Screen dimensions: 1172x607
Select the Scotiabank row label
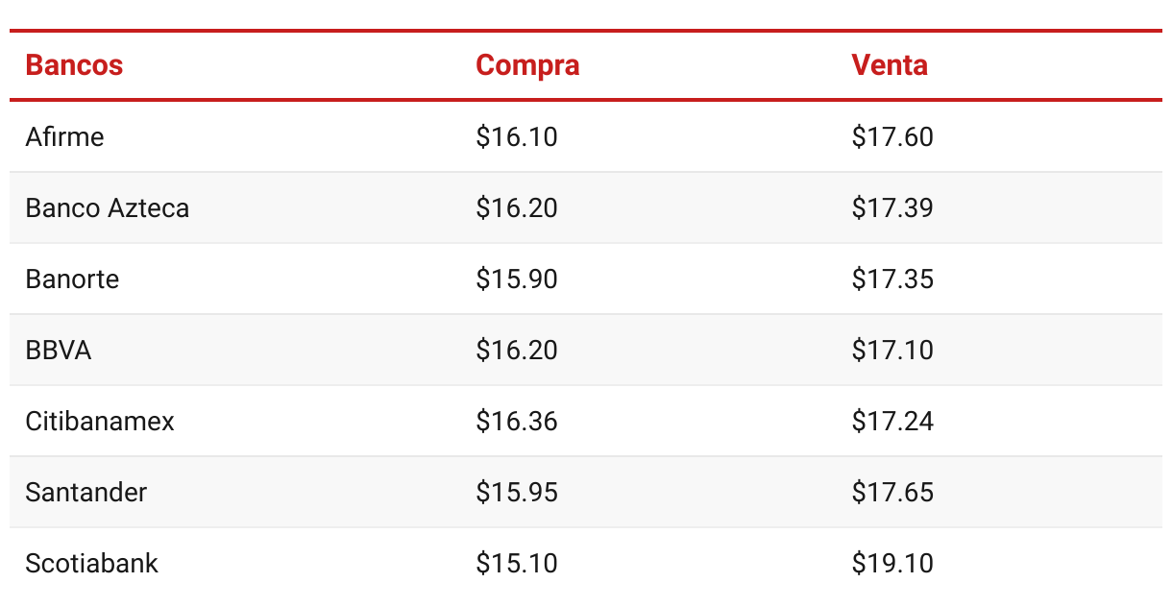(x=92, y=563)
